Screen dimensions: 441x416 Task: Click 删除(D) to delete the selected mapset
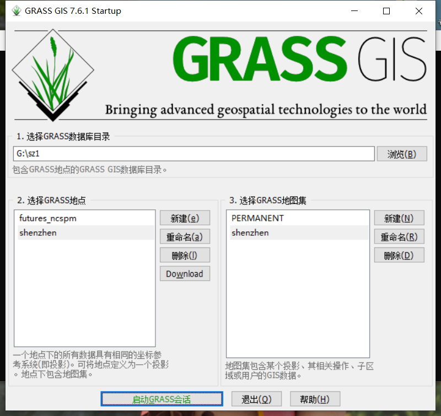tap(399, 255)
